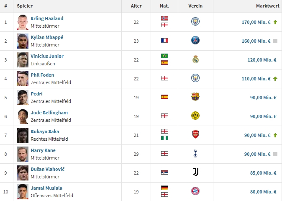
Task: Click the green up arrow beside Foden's value
Action: tap(275, 79)
